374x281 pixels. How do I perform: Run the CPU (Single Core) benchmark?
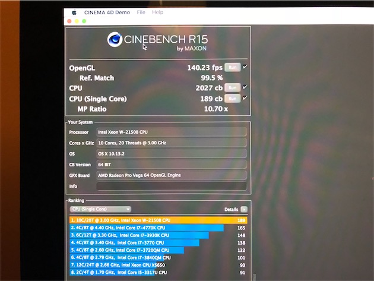233,99
